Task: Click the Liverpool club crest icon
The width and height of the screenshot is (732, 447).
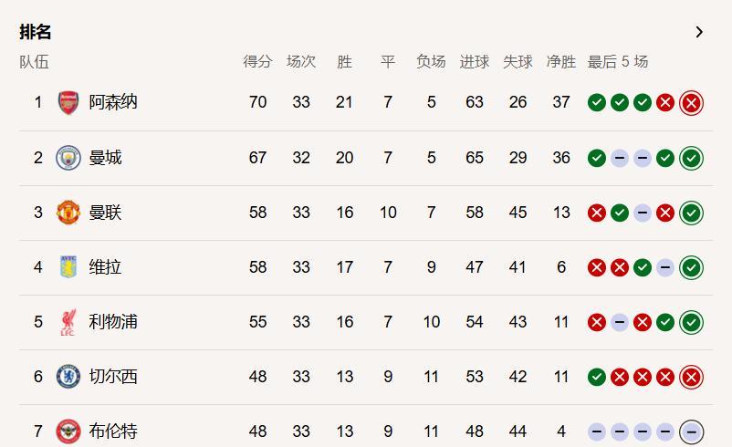Action: point(68,322)
